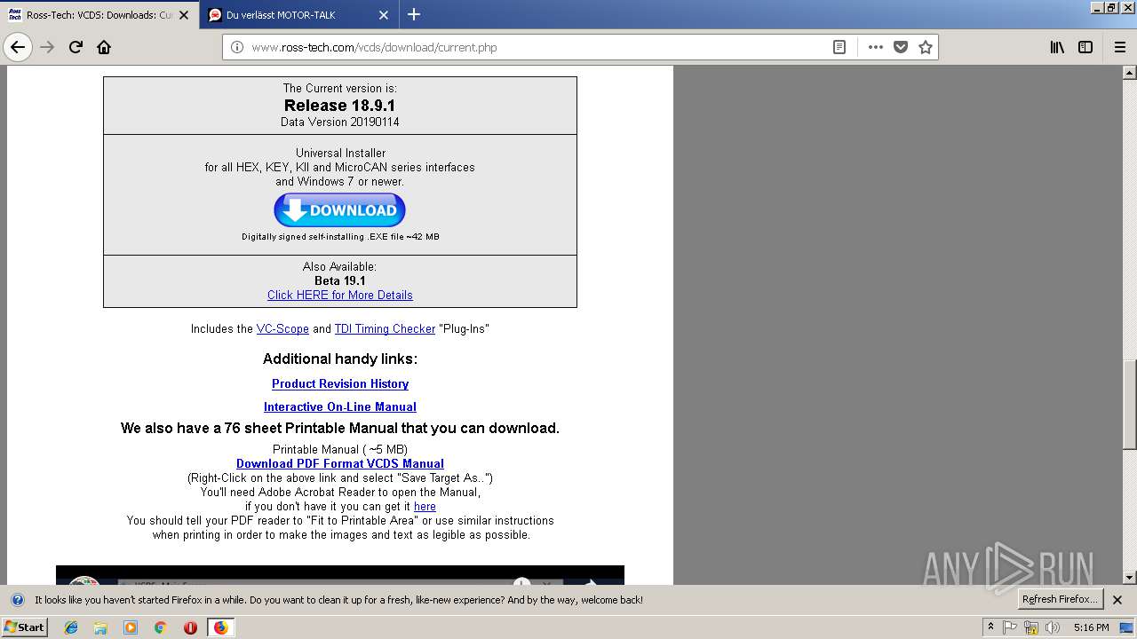Open the Opera taskbar icon
Viewport: 1137px width, 639px height.
pyautogui.click(x=190, y=627)
